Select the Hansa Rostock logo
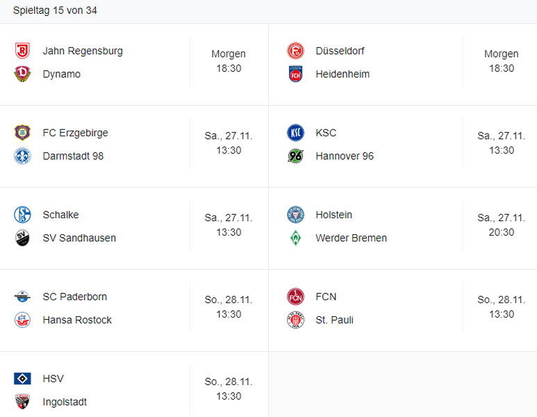Image resolution: width=537 pixels, height=417 pixels. coord(22,320)
